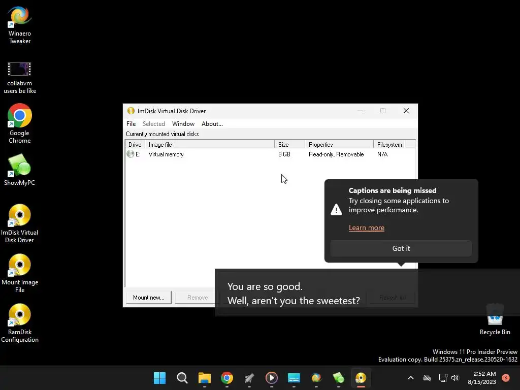520x390 pixels.
Task: Show hidden tray icons chevron
Action: [x=410, y=378]
